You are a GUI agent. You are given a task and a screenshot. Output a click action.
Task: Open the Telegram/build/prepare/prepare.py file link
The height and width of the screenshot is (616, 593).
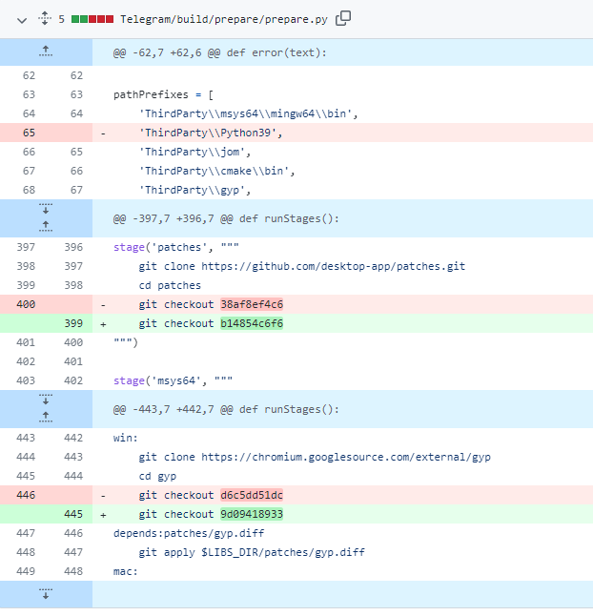(x=224, y=19)
